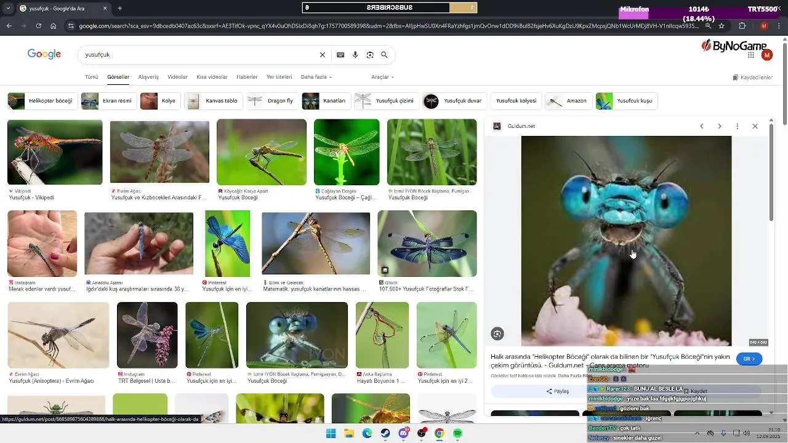Open the Google apps grid
Viewport: 788px width, 443px height.
tap(751, 55)
